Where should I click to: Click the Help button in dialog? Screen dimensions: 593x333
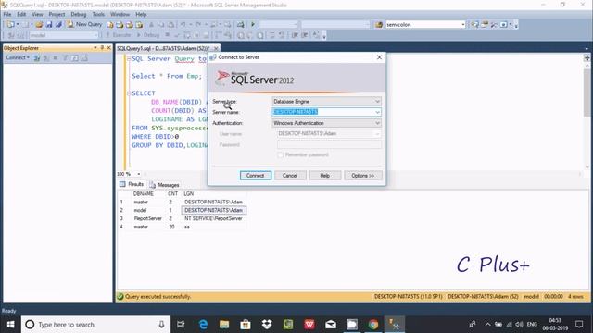325,176
